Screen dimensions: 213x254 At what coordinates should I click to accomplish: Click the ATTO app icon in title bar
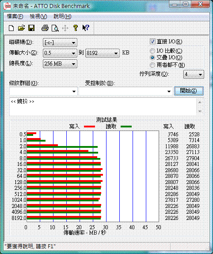click(7, 6)
